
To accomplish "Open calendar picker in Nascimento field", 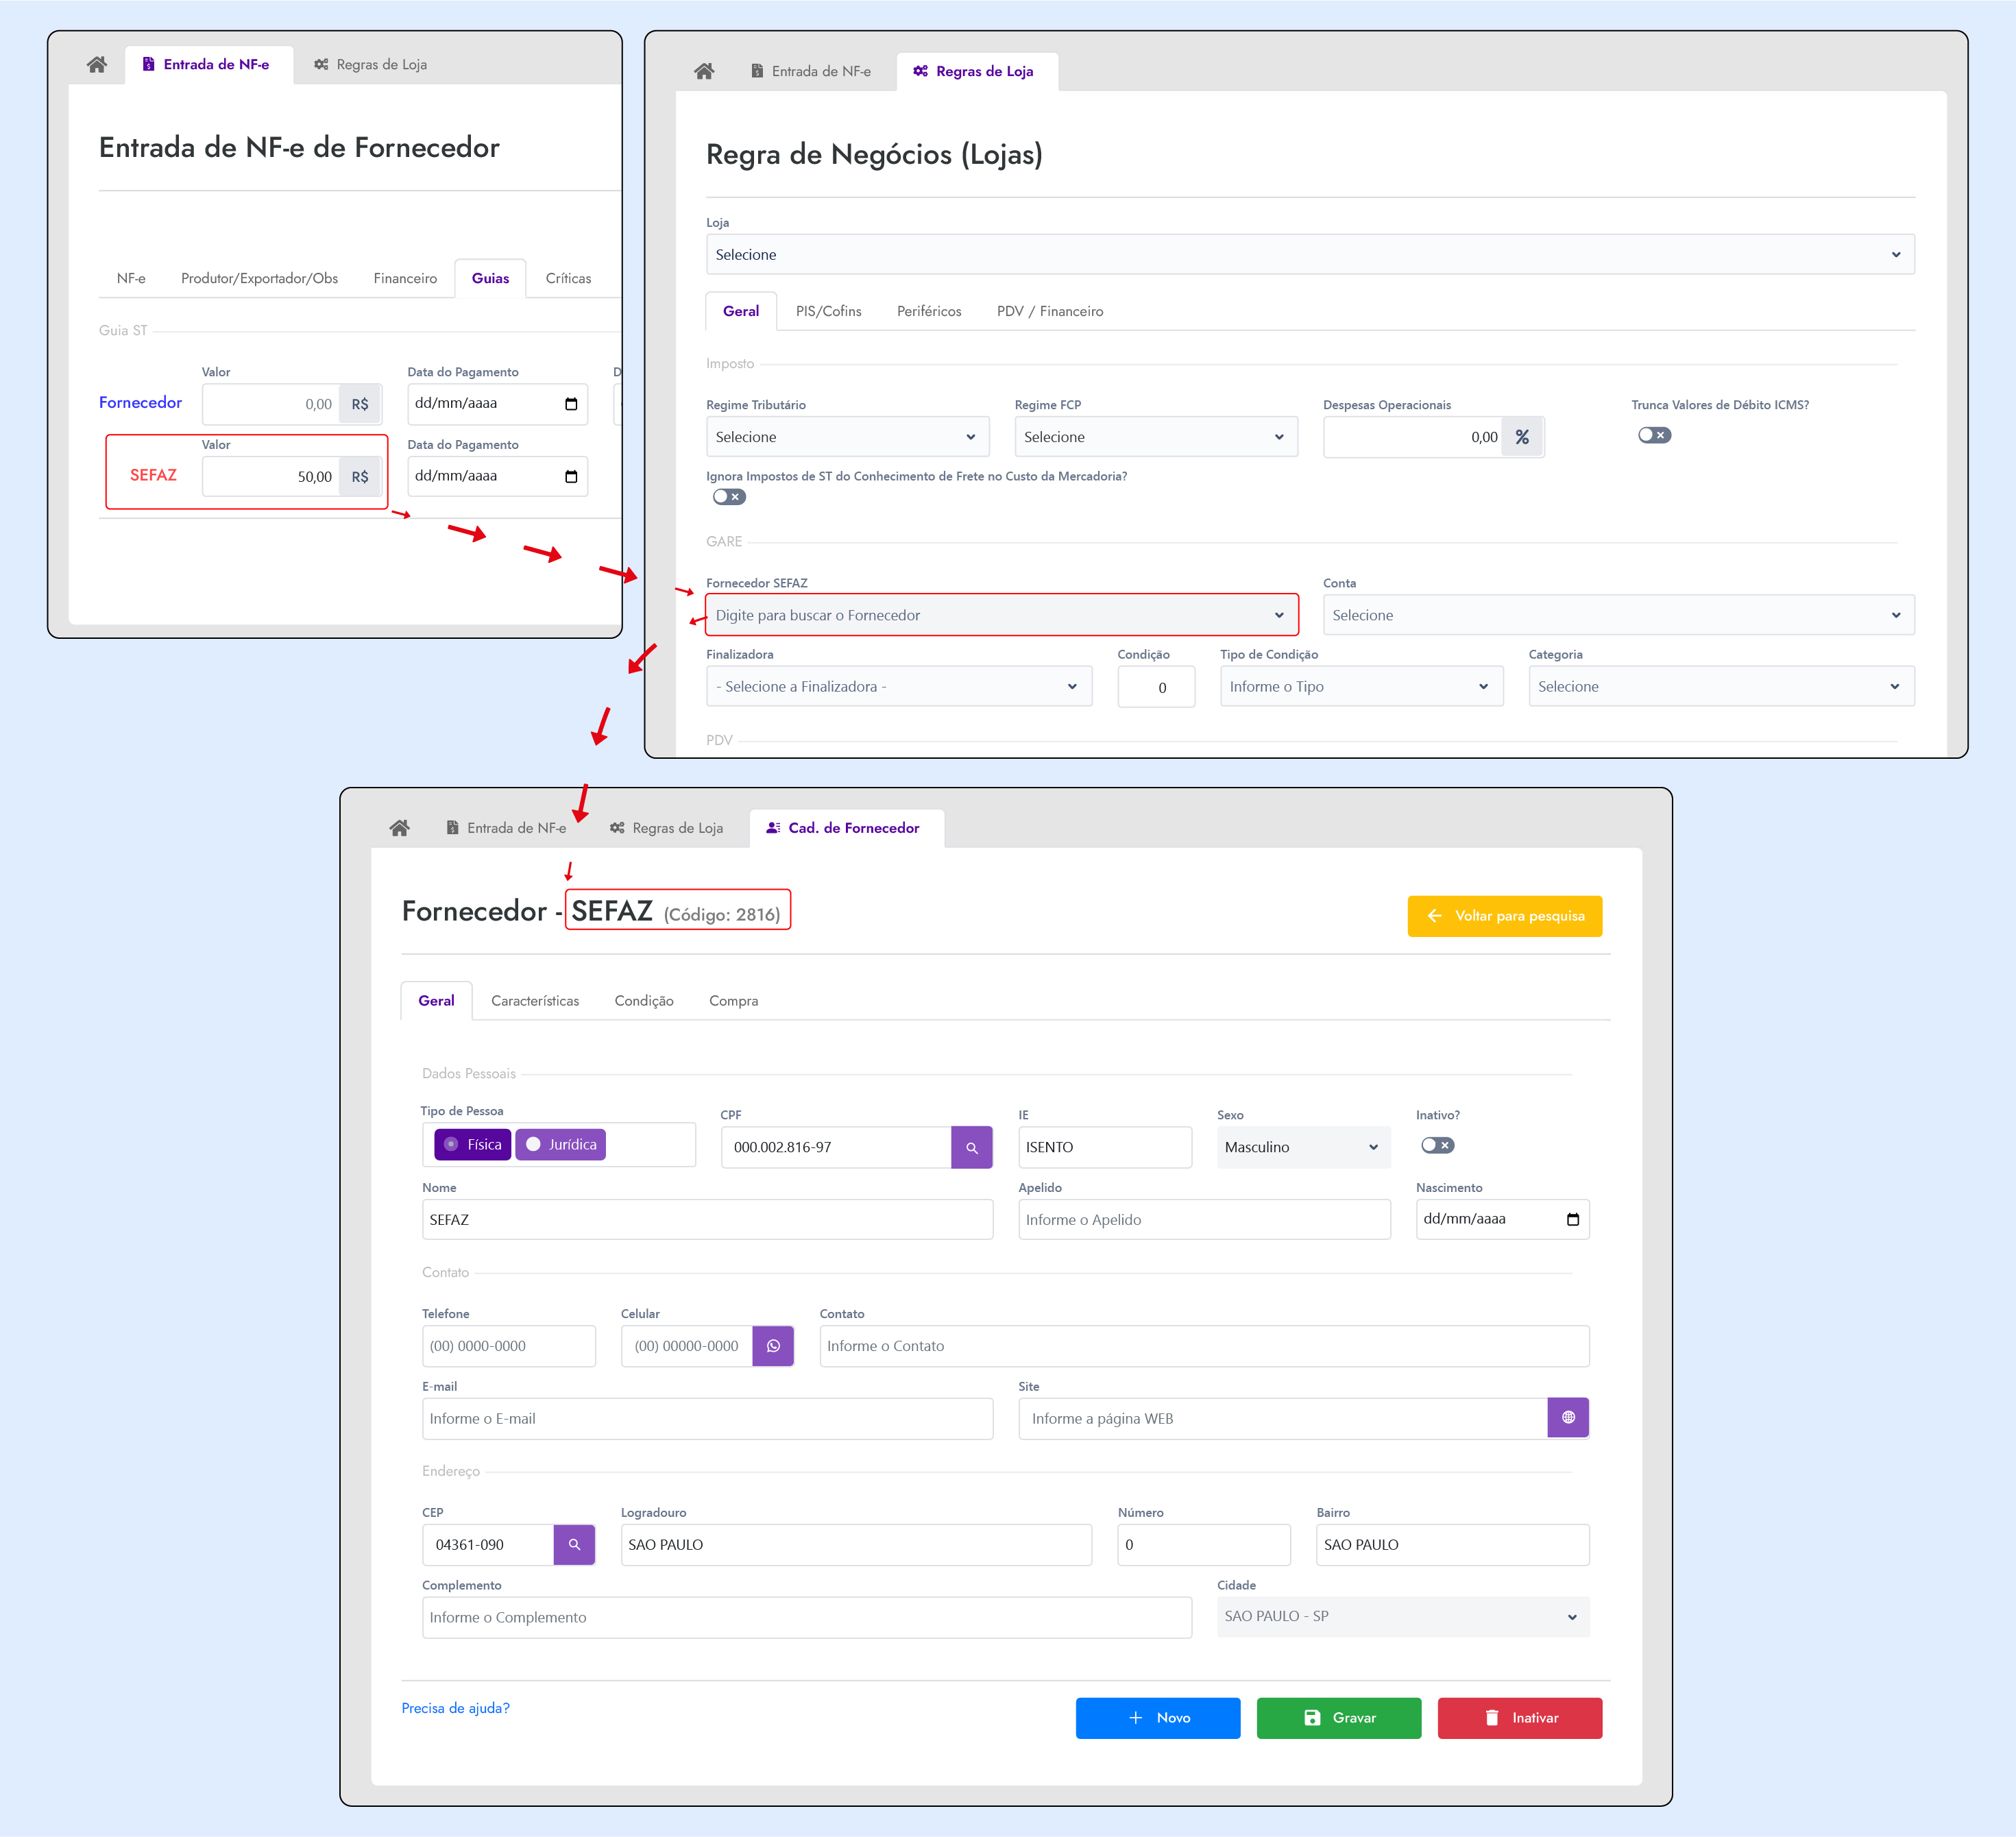I will (1572, 1219).
